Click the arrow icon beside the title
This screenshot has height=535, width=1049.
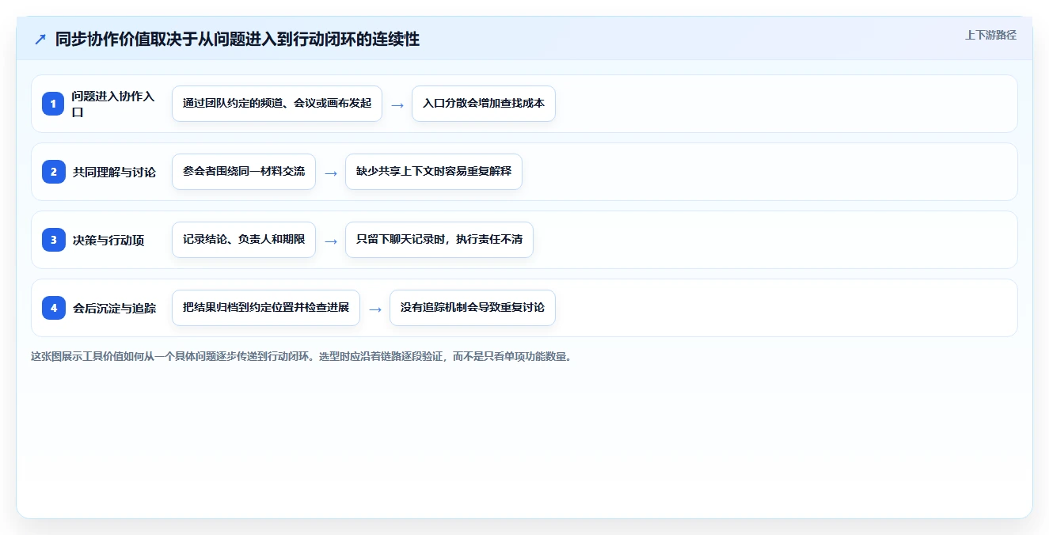[40, 40]
